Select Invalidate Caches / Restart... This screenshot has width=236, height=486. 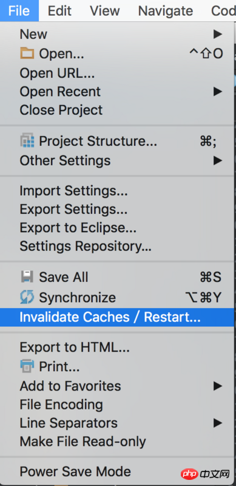tap(117, 317)
